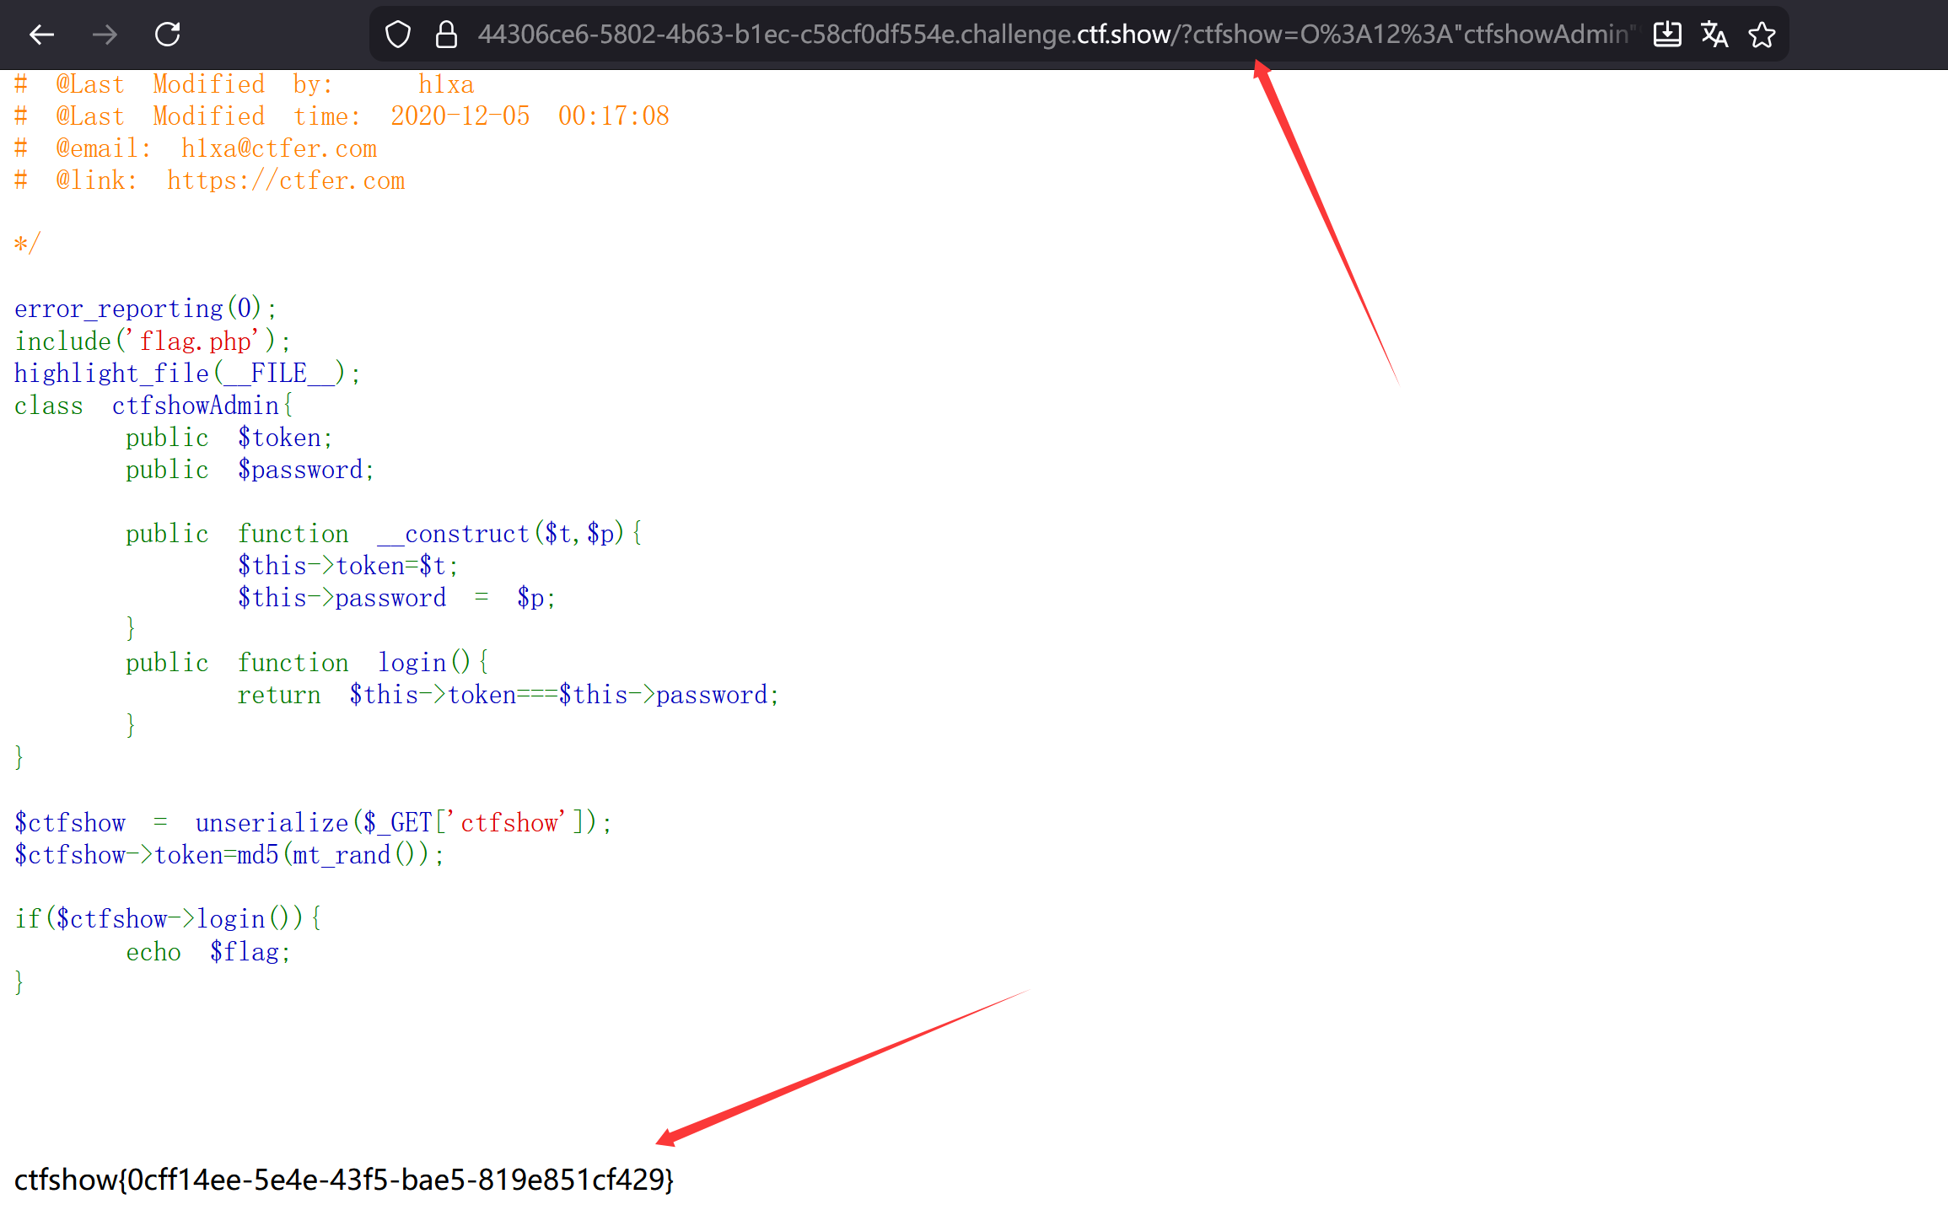Open the tracking protection shield panel
This screenshot has height=1210, width=1948.
397,35
